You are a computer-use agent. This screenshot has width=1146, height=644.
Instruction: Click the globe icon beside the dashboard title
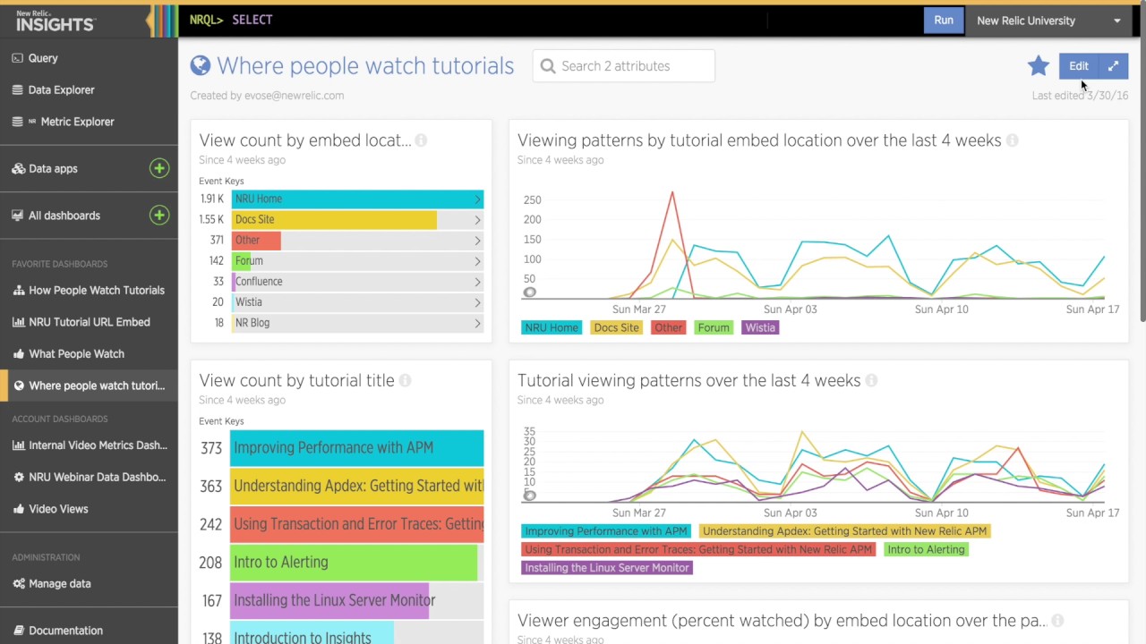pyautogui.click(x=200, y=64)
